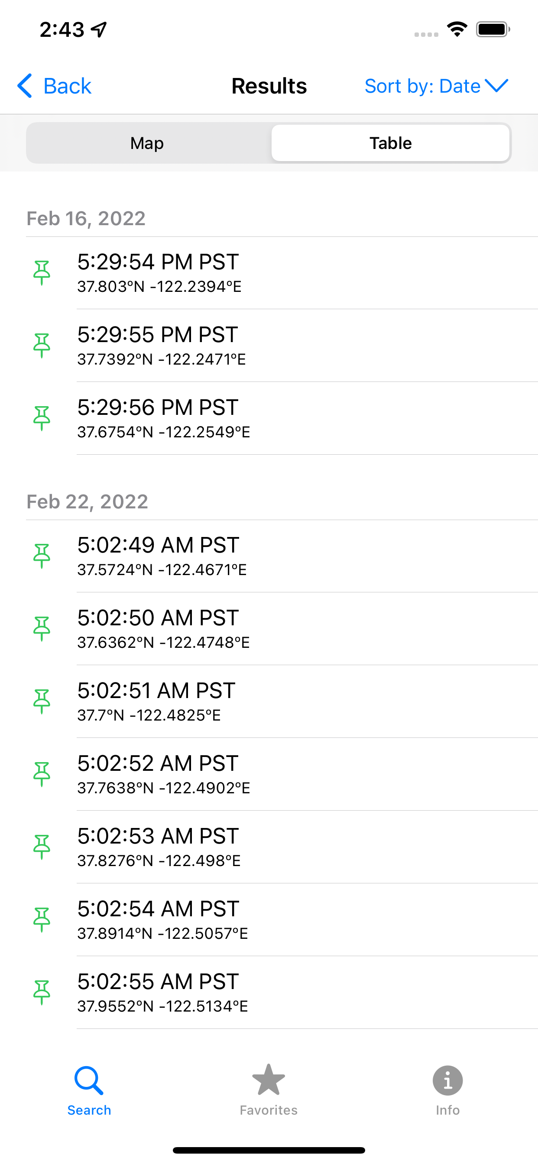
Task: Select the Table segment view
Action: point(391,143)
